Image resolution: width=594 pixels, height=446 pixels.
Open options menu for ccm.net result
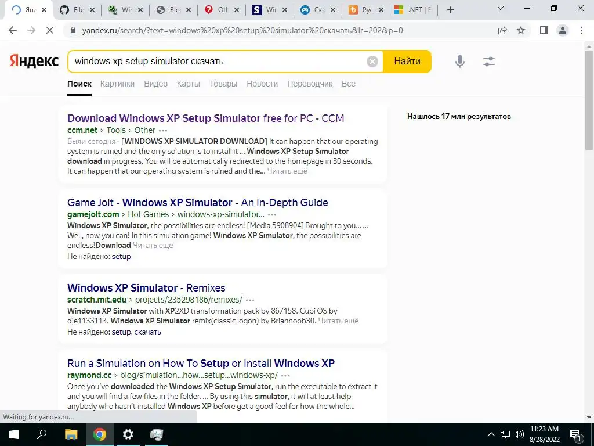pyautogui.click(x=163, y=131)
